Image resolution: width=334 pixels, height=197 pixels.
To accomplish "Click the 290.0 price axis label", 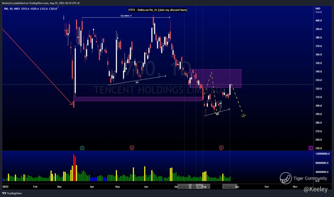I will [x=319, y=114].
